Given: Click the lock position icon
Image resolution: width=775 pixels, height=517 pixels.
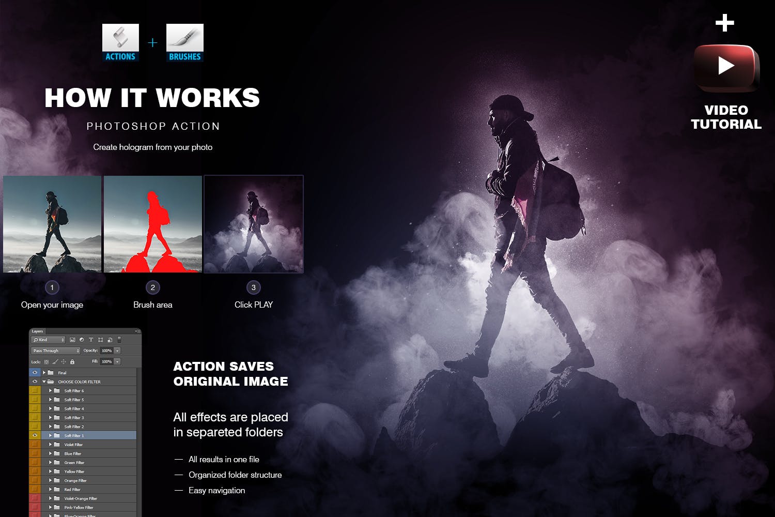Looking at the screenshot, I should [64, 362].
